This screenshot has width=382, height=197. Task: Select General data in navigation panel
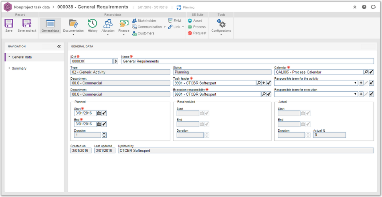[34, 57]
